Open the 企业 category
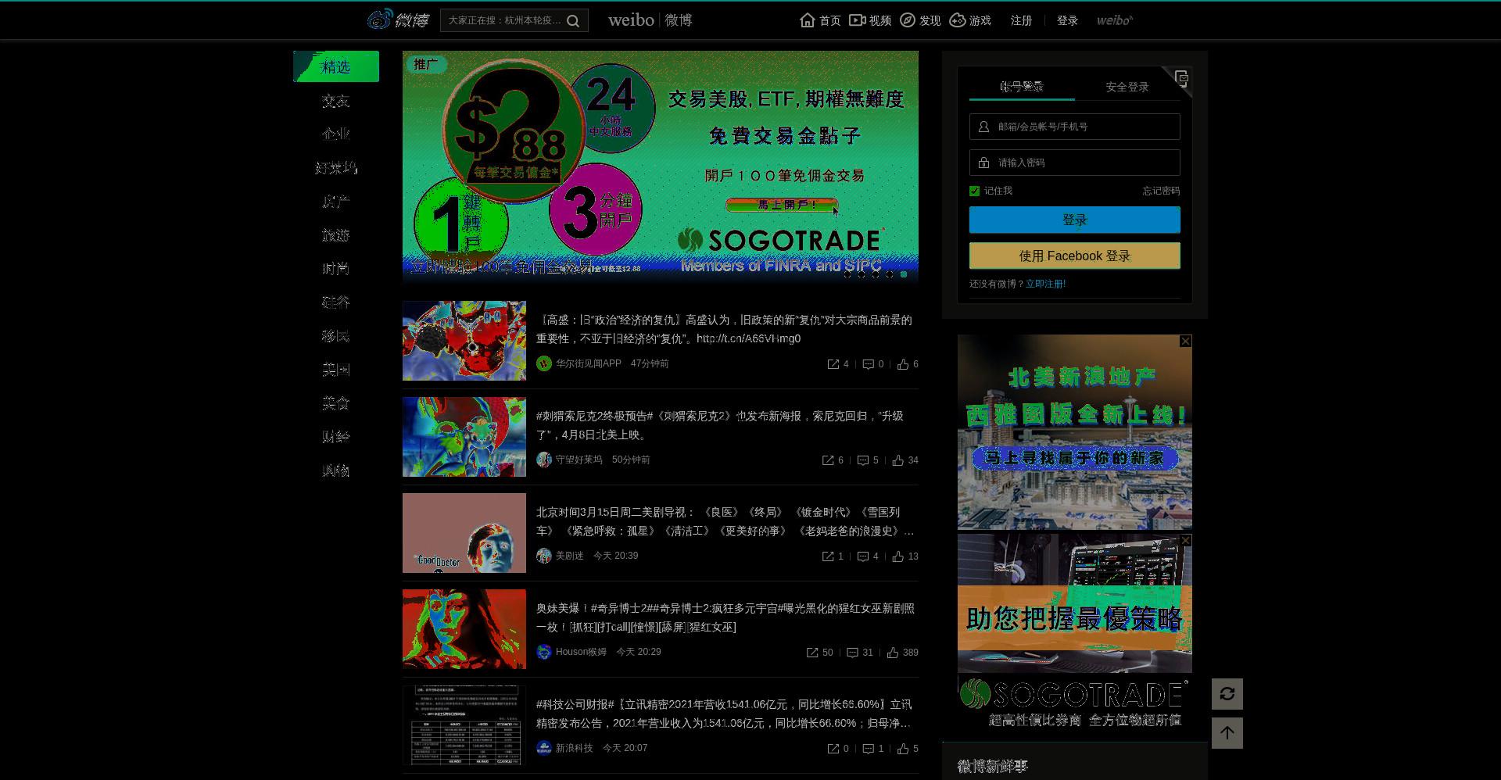Image resolution: width=1501 pixels, height=780 pixels. 336,134
